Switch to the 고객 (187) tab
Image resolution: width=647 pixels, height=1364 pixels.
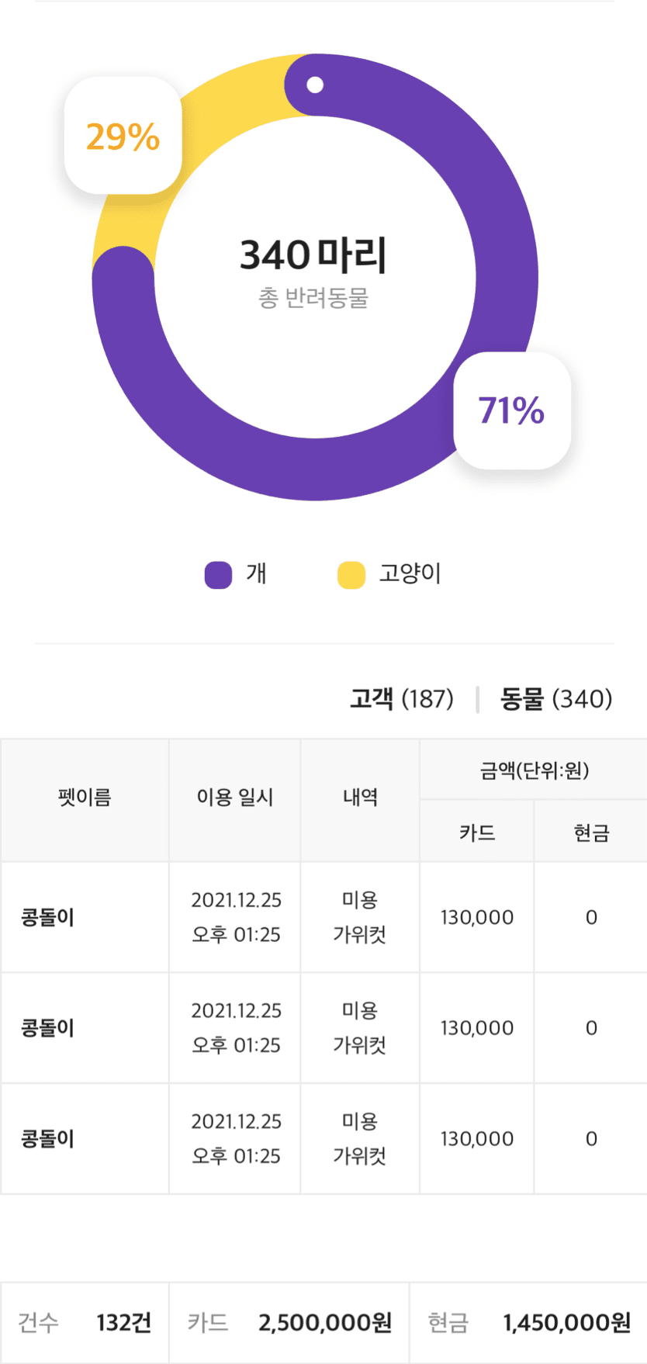[x=401, y=698]
